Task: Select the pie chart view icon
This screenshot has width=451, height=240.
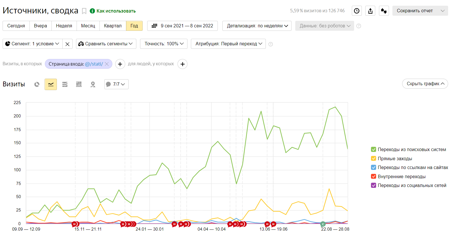Action: point(37,84)
